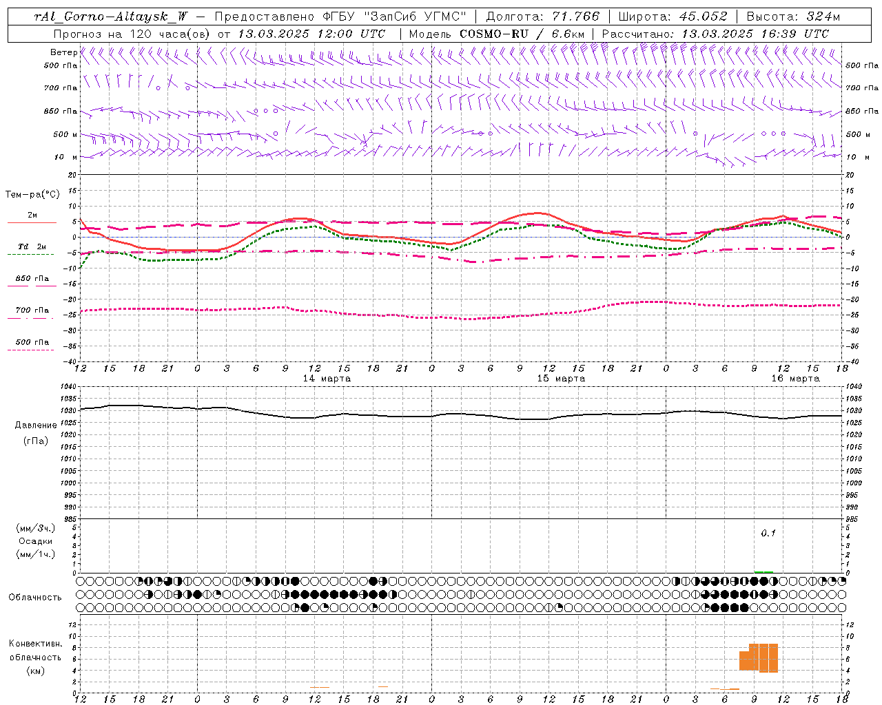Click the Осадки label

click(x=36, y=541)
